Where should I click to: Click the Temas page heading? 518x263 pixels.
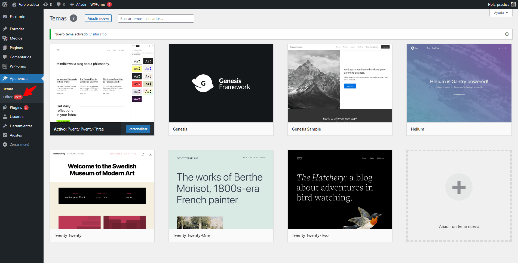tap(58, 18)
